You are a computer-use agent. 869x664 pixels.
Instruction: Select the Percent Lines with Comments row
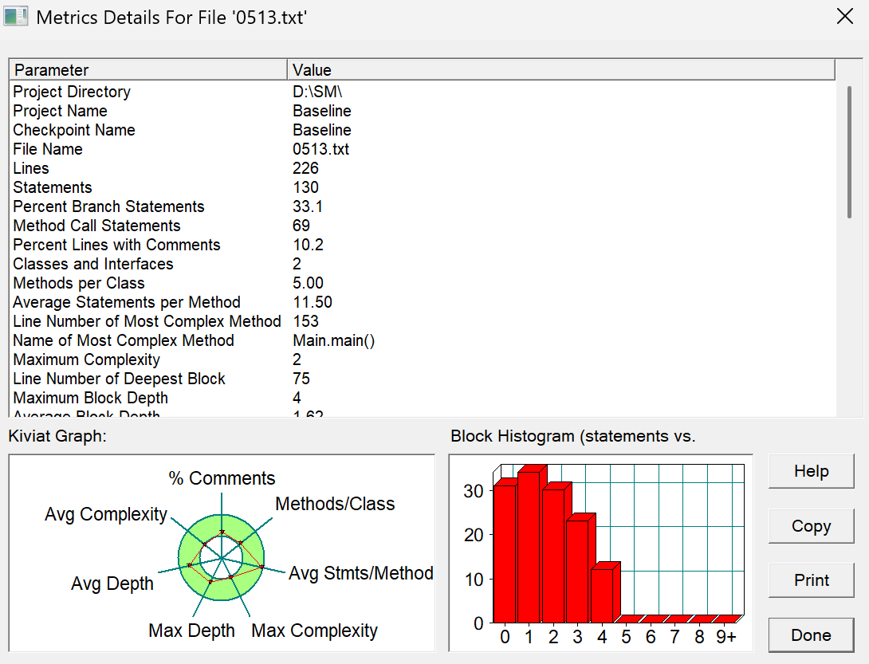423,245
